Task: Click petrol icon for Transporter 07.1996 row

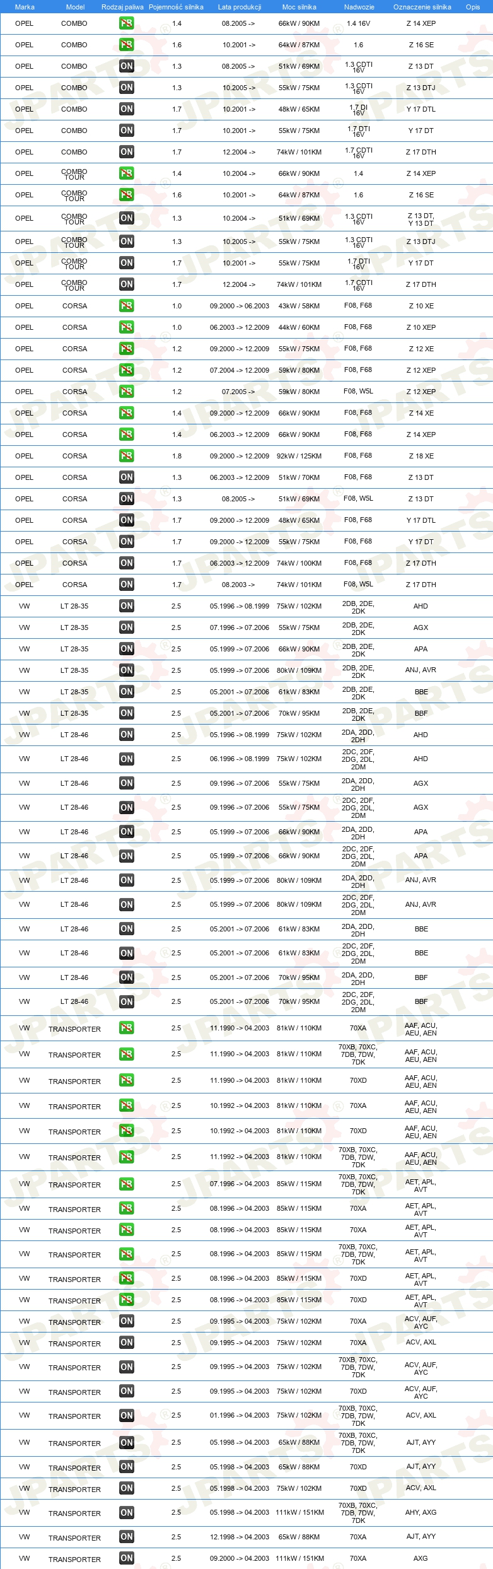Action: tap(126, 1184)
